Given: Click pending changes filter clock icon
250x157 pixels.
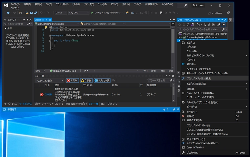Looking at the screenshot, I should [198, 25].
